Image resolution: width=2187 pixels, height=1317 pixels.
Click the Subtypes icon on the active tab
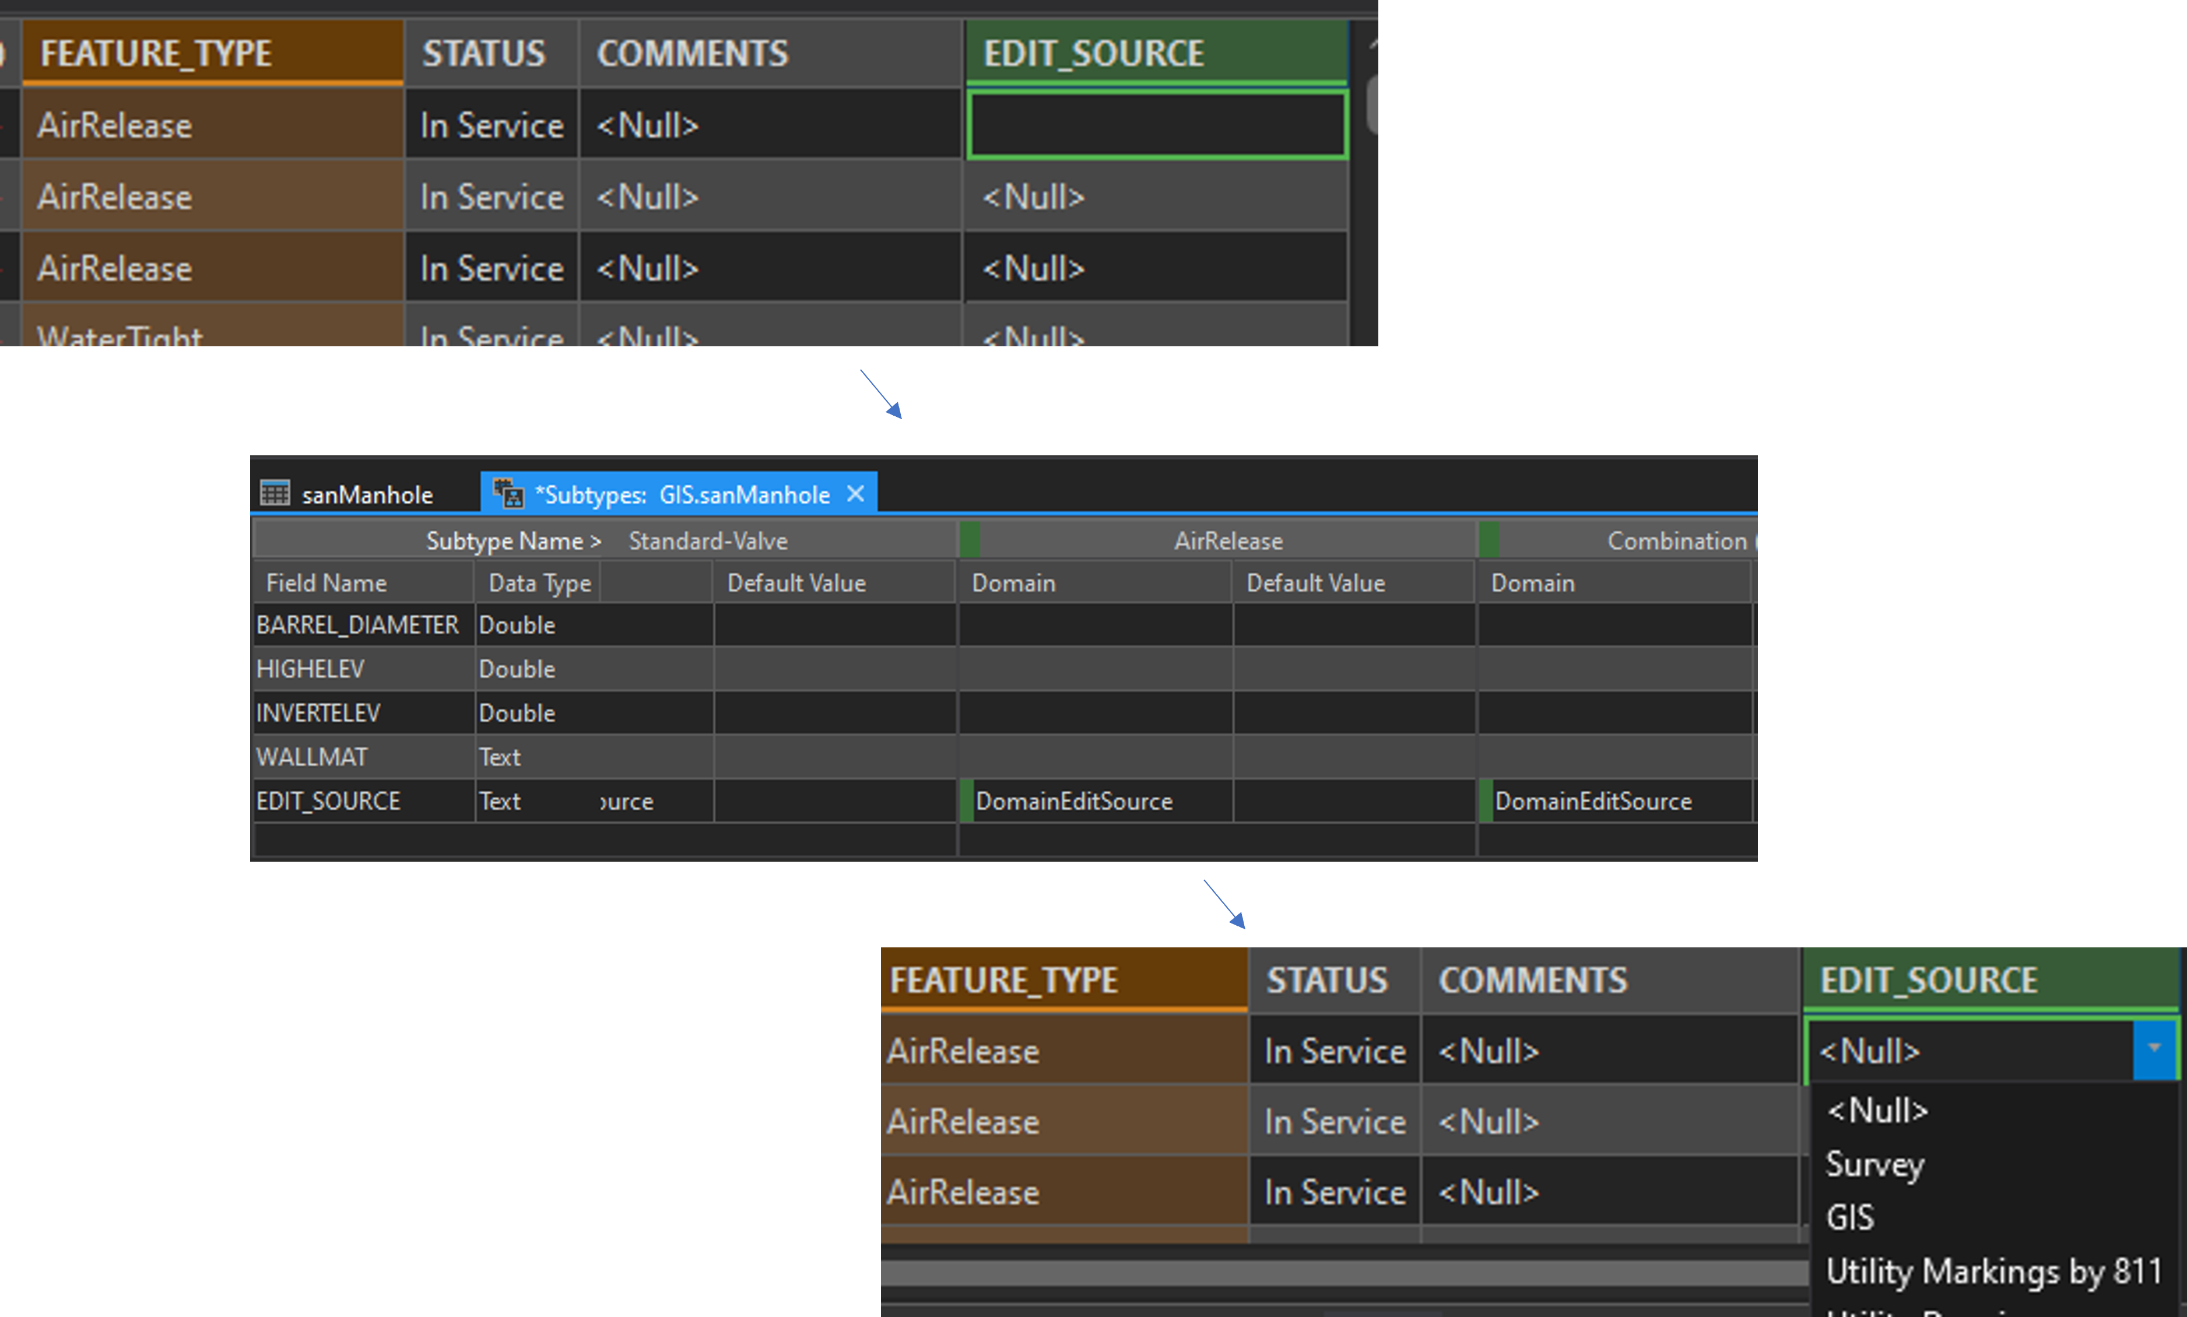507,493
